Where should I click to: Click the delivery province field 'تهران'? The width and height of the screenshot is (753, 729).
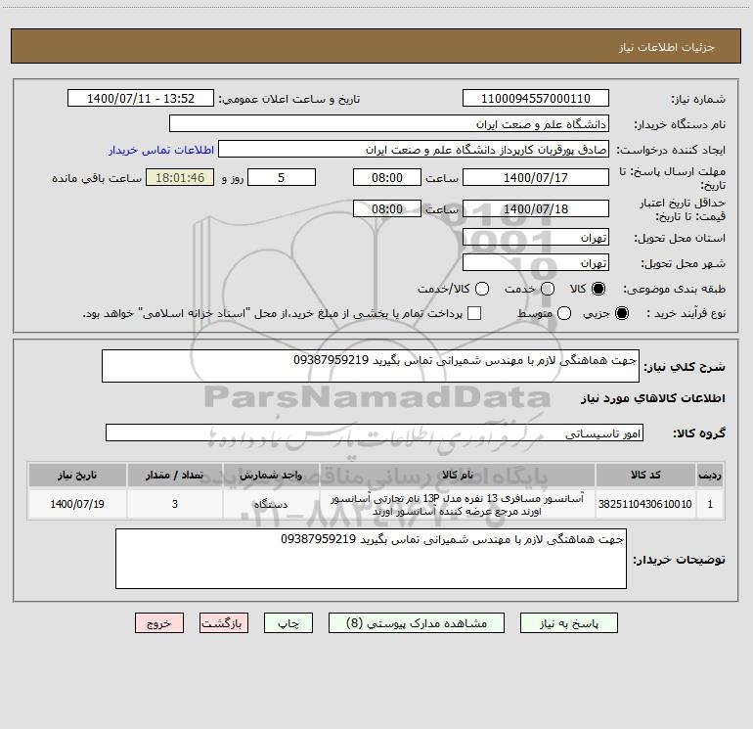[x=536, y=237]
